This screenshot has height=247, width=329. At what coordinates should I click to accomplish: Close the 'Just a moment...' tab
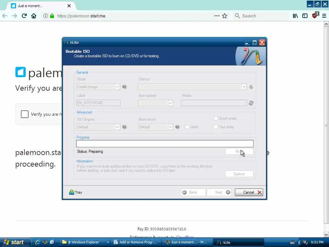coord(69,6)
